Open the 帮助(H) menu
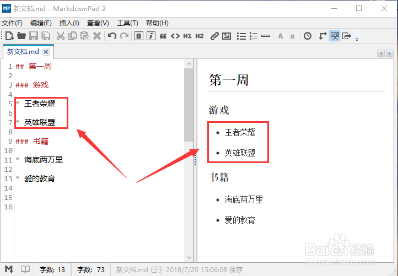This screenshot has width=398, height=276. pos(157,23)
